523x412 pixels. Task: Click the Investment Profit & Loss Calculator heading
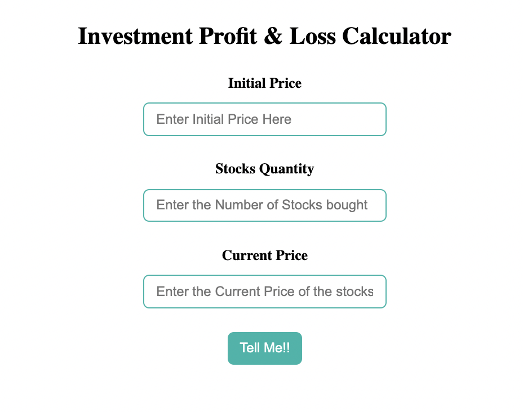coord(264,35)
